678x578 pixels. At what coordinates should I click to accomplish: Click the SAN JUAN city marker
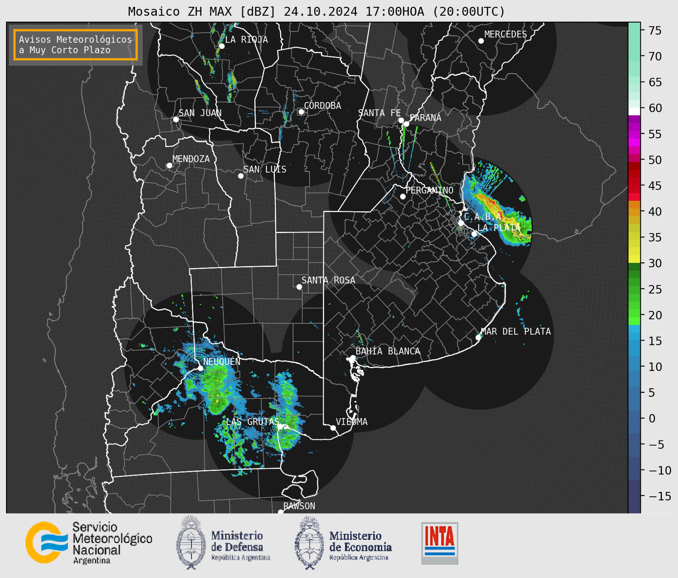176,119
